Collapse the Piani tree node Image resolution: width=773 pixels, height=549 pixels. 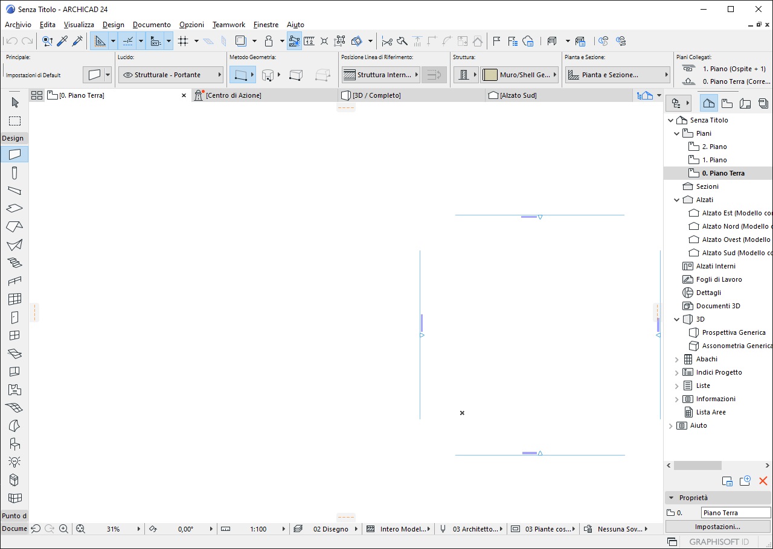pyautogui.click(x=677, y=133)
